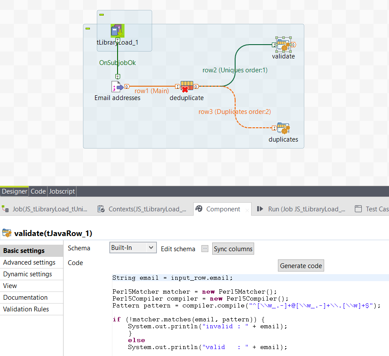Click into the Java code editor area
Screen dimensions: 389x356
tap(246, 312)
